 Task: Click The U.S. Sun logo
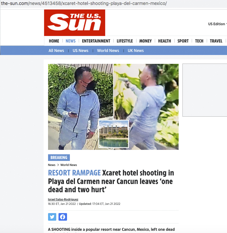pyautogui.click(x=75, y=23)
